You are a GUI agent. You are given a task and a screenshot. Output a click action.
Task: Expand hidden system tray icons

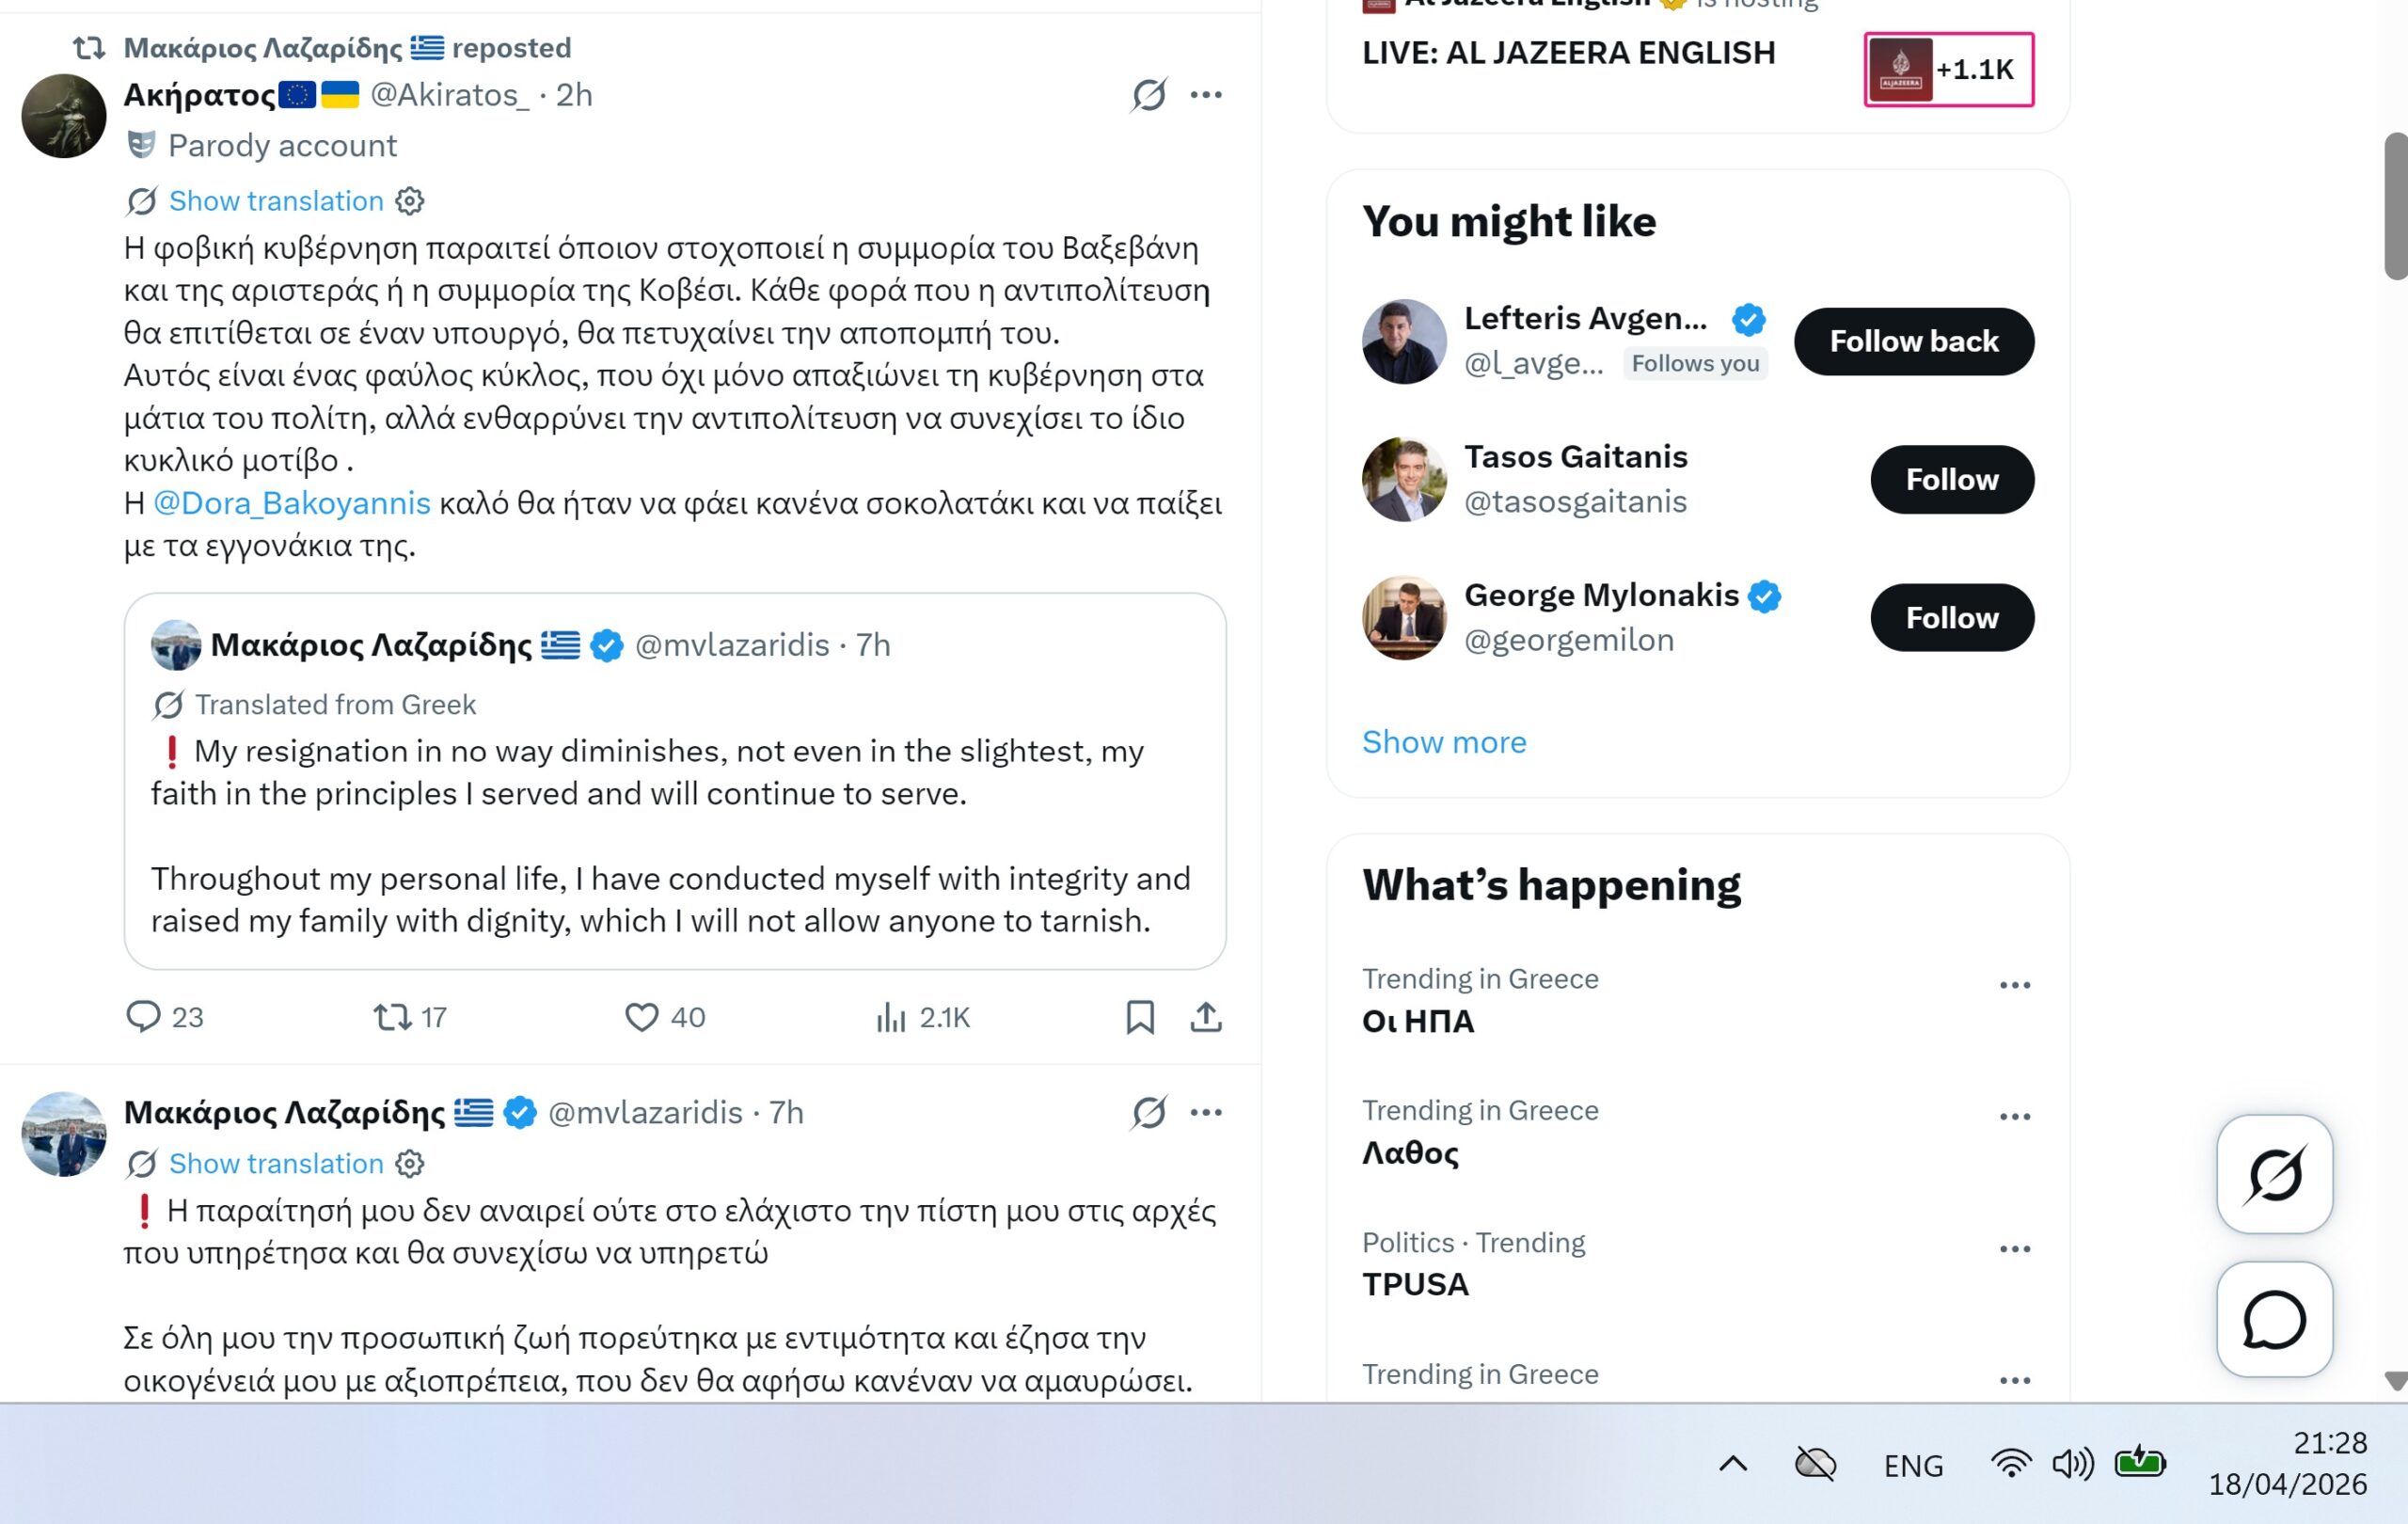click(x=1733, y=1464)
